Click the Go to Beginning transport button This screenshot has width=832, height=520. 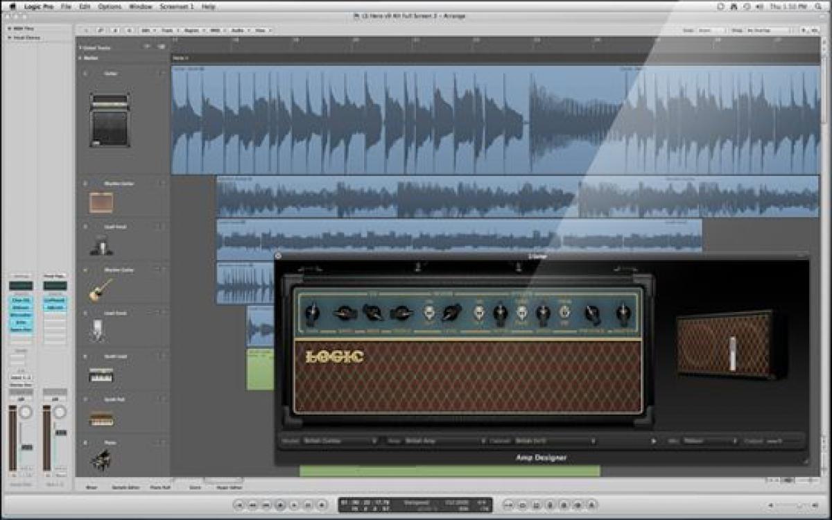coord(241,505)
